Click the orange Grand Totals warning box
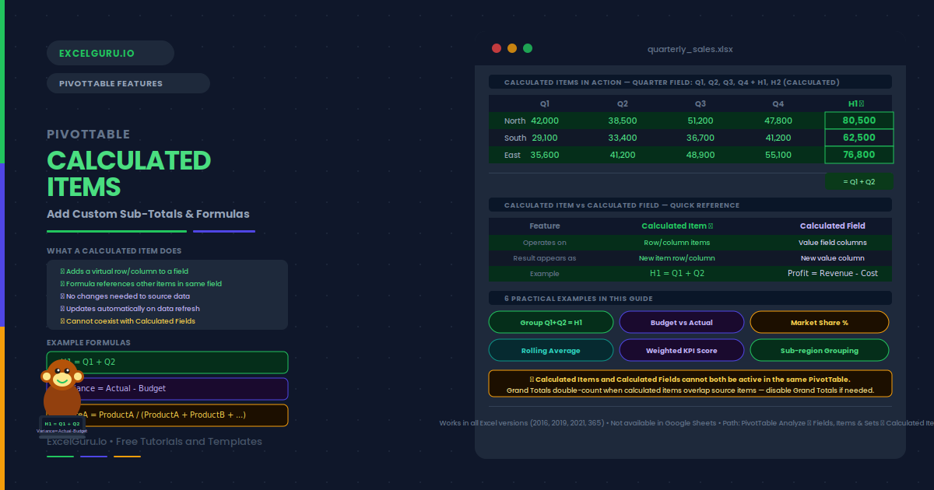This screenshot has width=934, height=490. 690,384
